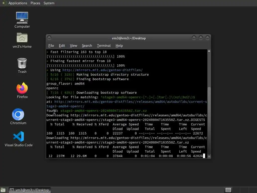Launch Visual Studio Code desktop icon

(x=19, y=139)
